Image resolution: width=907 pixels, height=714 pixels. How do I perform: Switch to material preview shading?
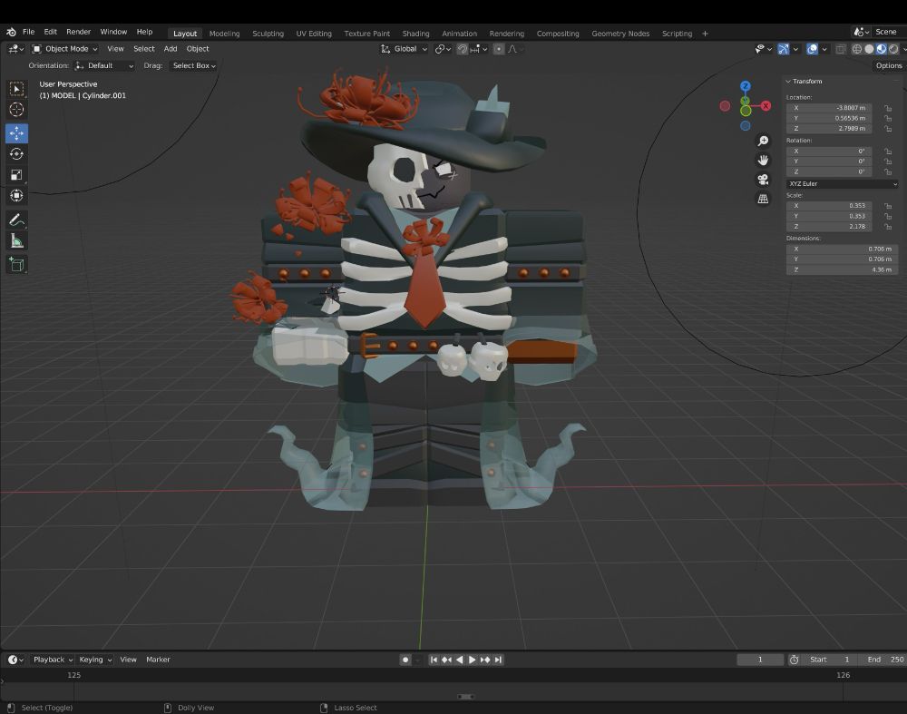point(881,49)
